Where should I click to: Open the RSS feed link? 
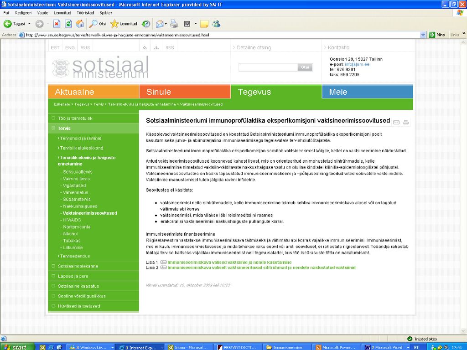point(170,47)
